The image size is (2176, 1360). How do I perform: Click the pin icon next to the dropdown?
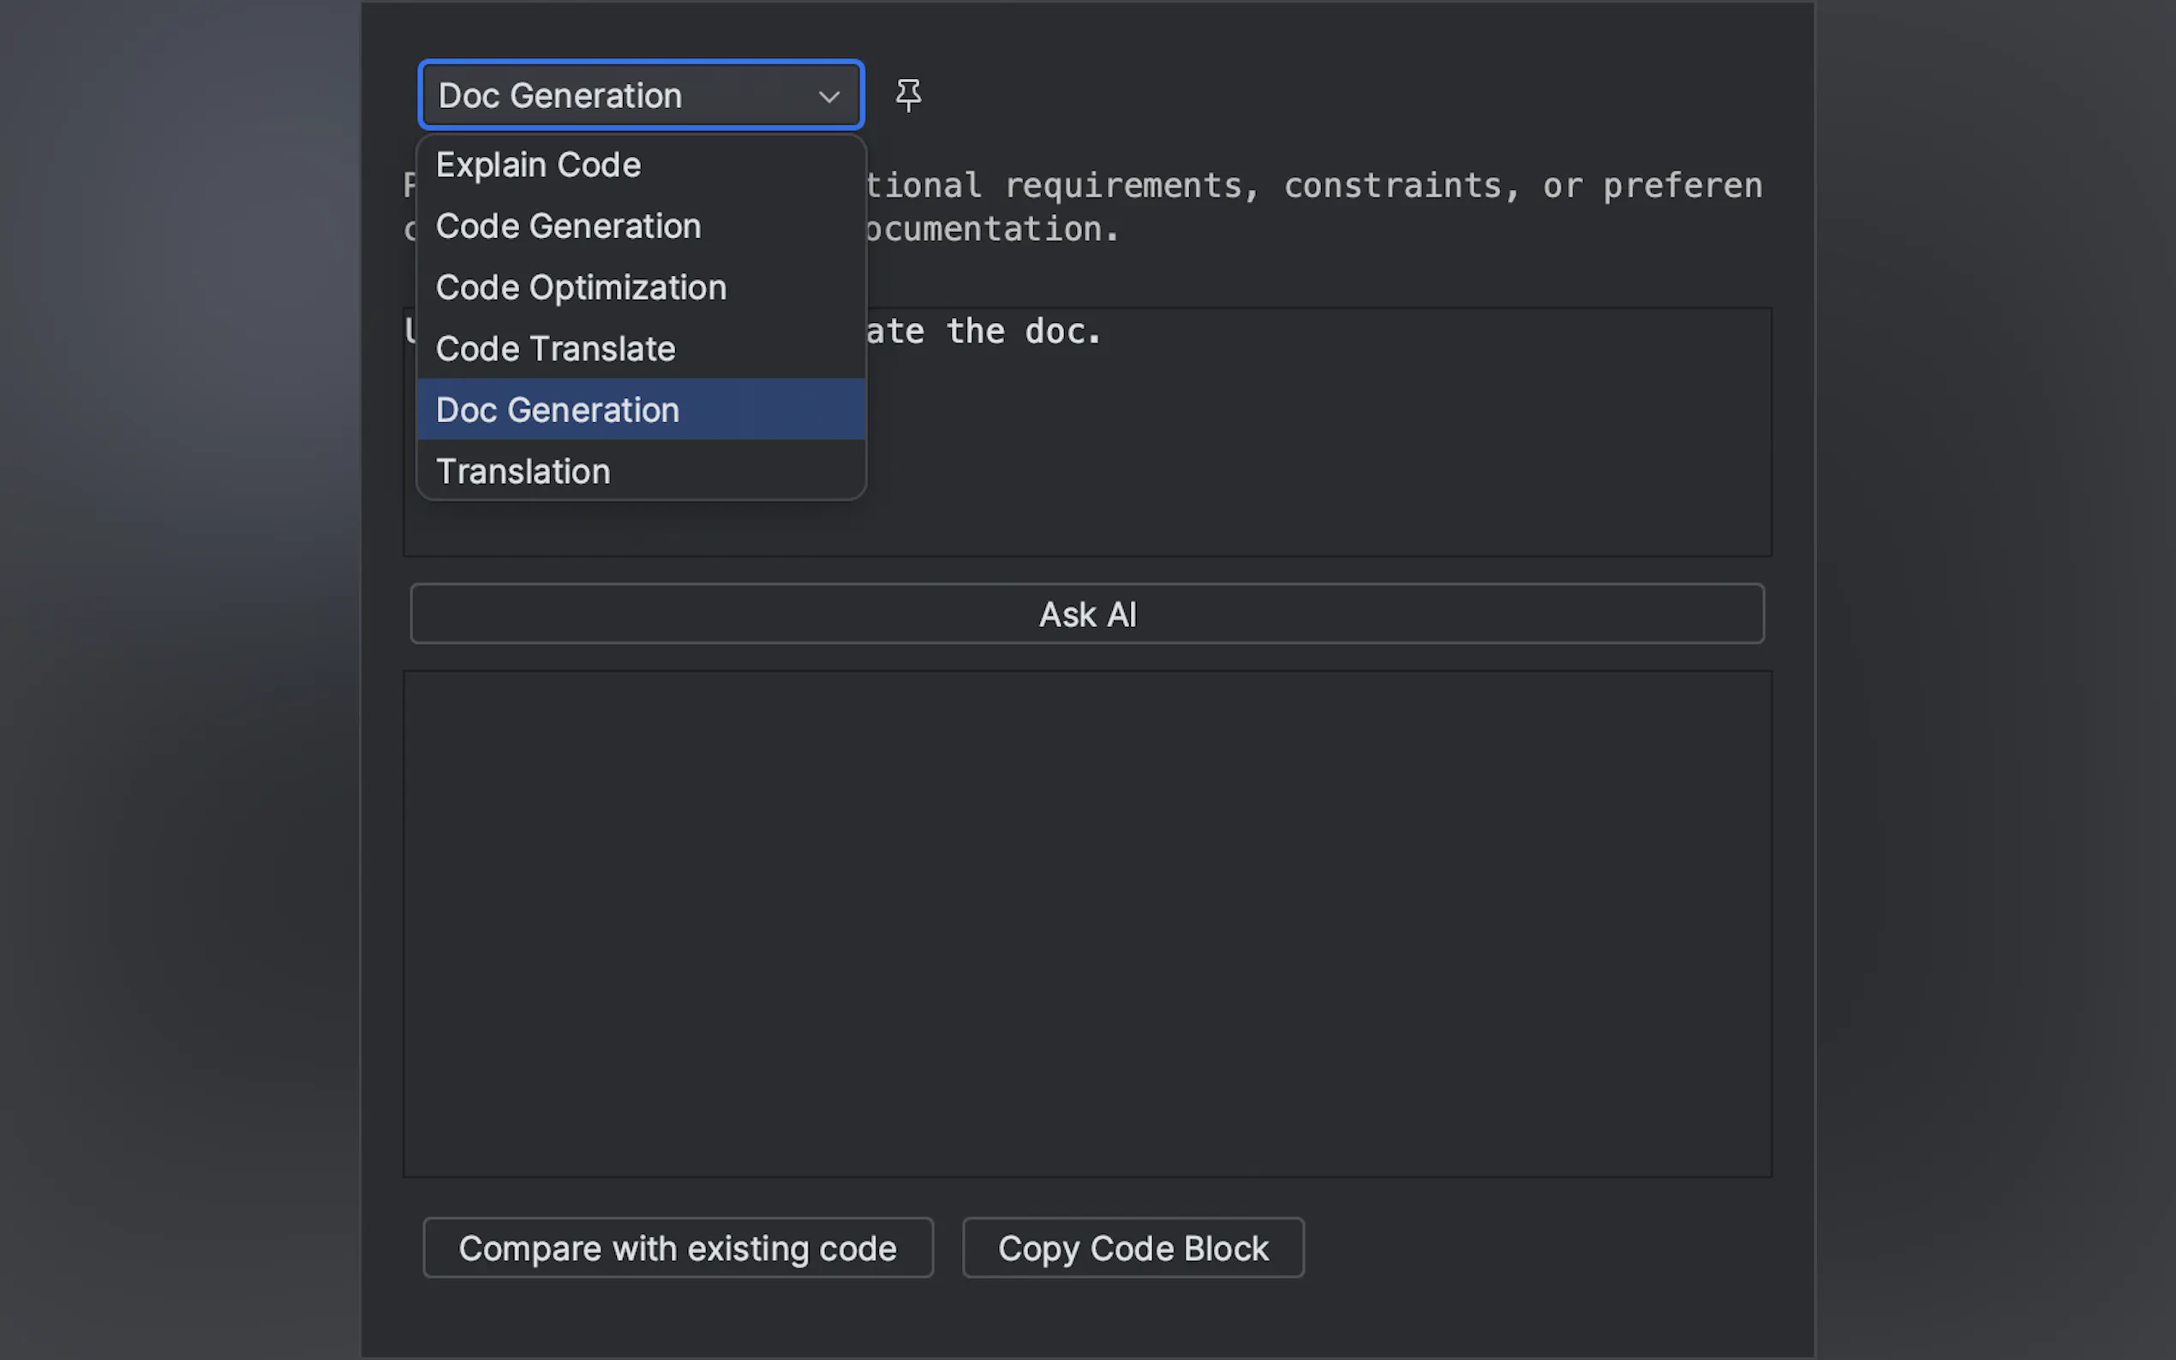[x=909, y=94]
